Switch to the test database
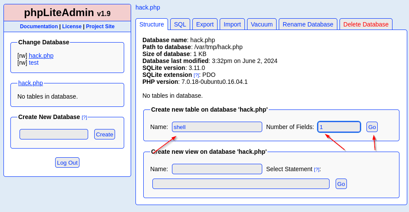The height and width of the screenshot is (212, 409). point(34,63)
